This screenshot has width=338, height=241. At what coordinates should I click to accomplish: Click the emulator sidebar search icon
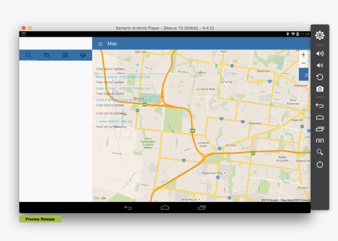click(319, 152)
